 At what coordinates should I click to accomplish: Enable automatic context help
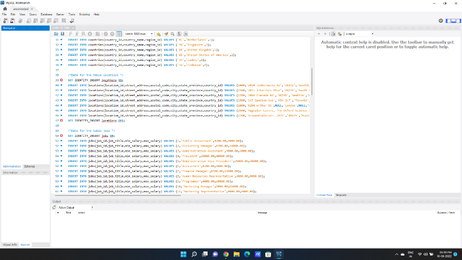[339, 33]
